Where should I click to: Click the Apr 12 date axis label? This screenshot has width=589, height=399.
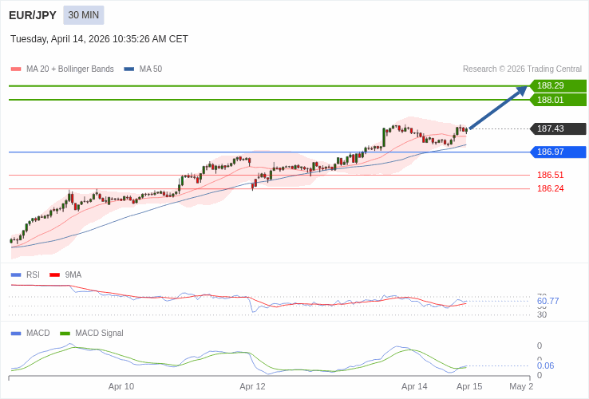(252, 386)
